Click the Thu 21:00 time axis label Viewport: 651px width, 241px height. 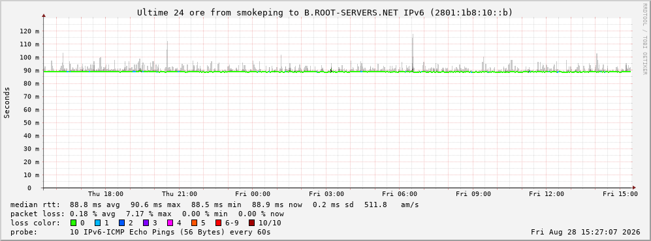[180, 194]
